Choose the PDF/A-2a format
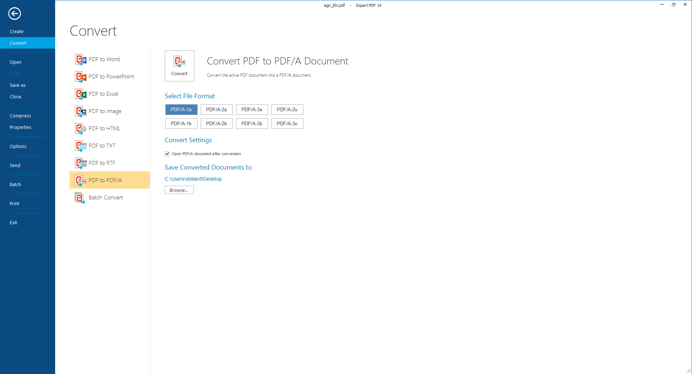Screen dimensions: 692x374 pos(217,109)
